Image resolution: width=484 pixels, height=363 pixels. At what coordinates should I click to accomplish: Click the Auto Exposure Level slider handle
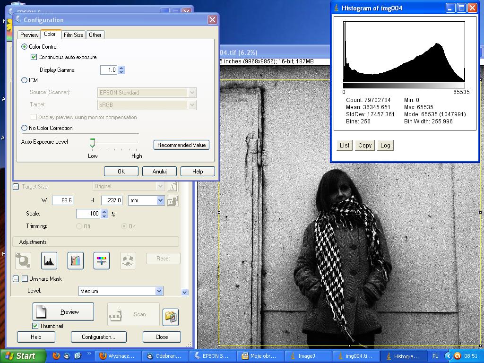pos(93,143)
